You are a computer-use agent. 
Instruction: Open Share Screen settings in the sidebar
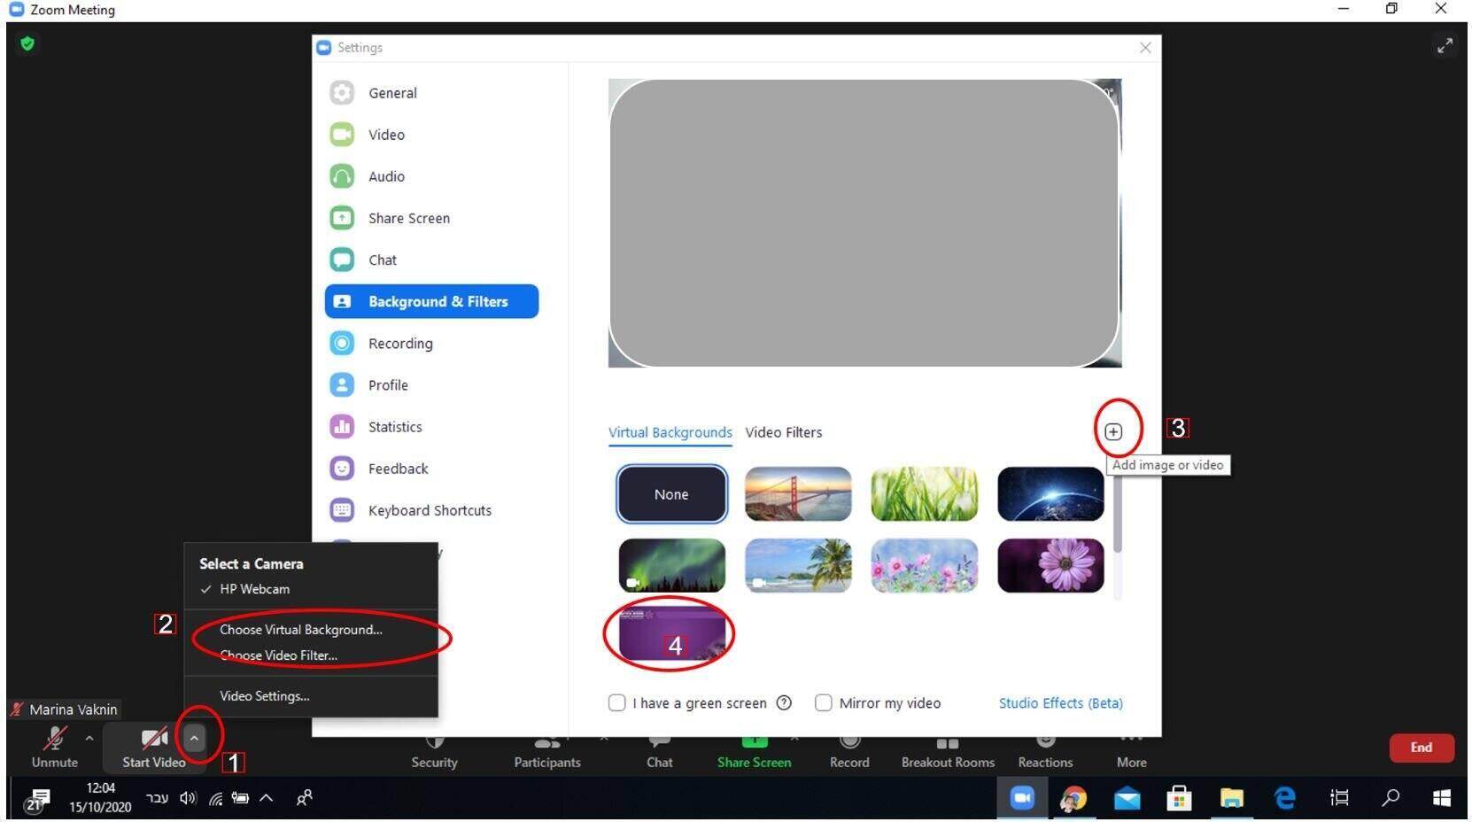point(390,218)
